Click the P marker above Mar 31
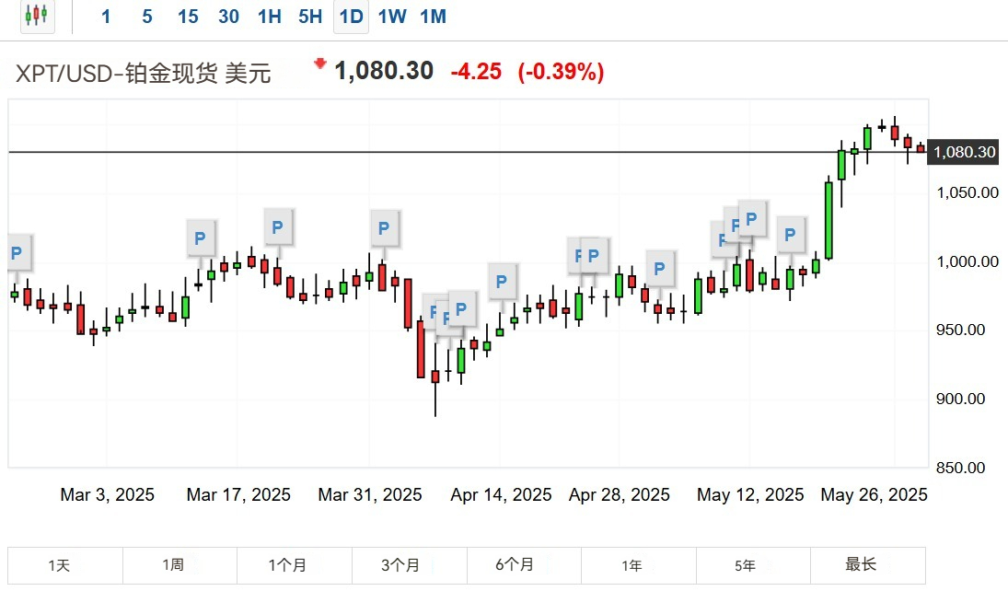 click(385, 227)
